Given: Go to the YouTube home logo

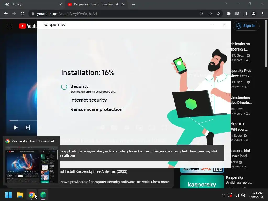Looking at the screenshot, I should [x=28, y=26].
